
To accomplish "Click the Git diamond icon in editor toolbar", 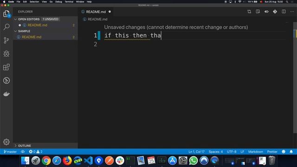I will (275, 12).
